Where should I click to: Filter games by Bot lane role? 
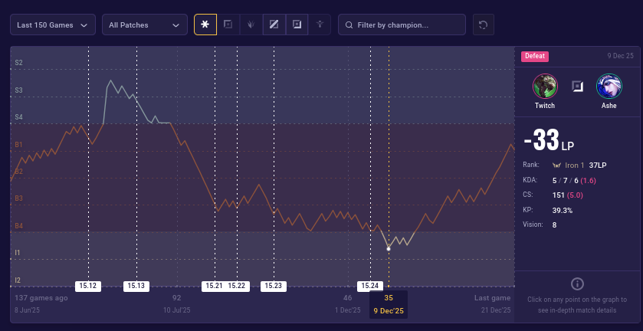(x=297, y=25)
